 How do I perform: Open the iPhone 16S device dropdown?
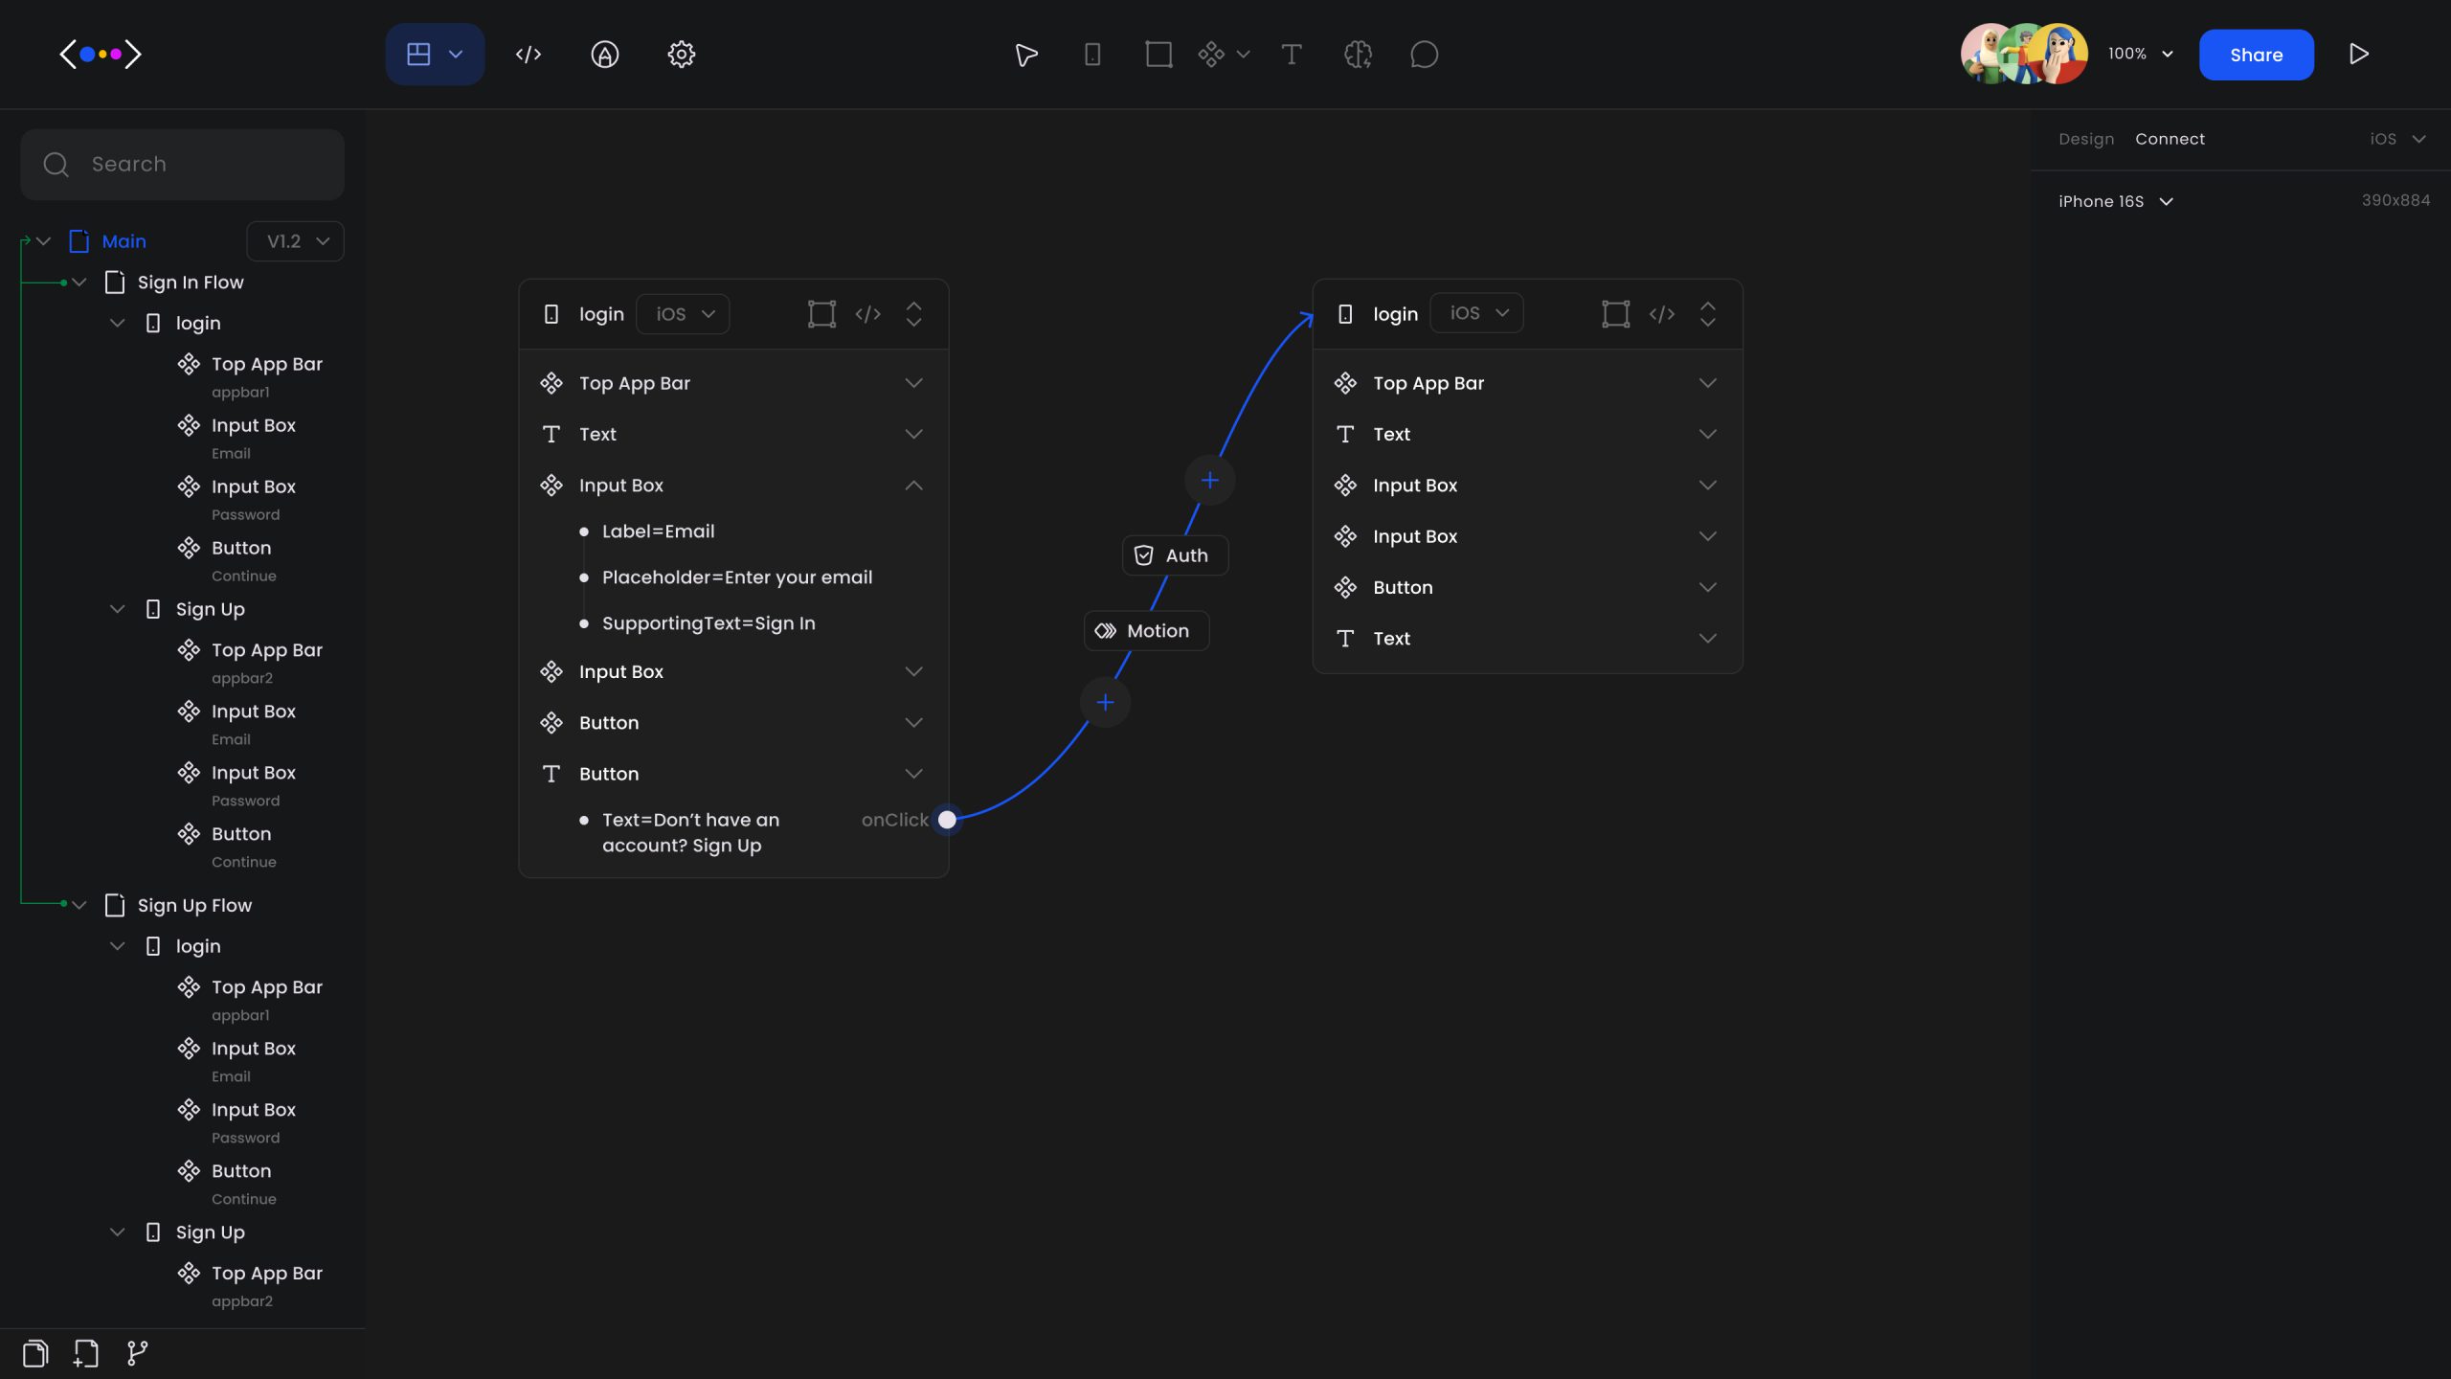2114,201
